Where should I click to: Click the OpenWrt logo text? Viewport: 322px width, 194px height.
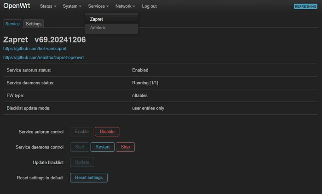(x=17, y=6)
